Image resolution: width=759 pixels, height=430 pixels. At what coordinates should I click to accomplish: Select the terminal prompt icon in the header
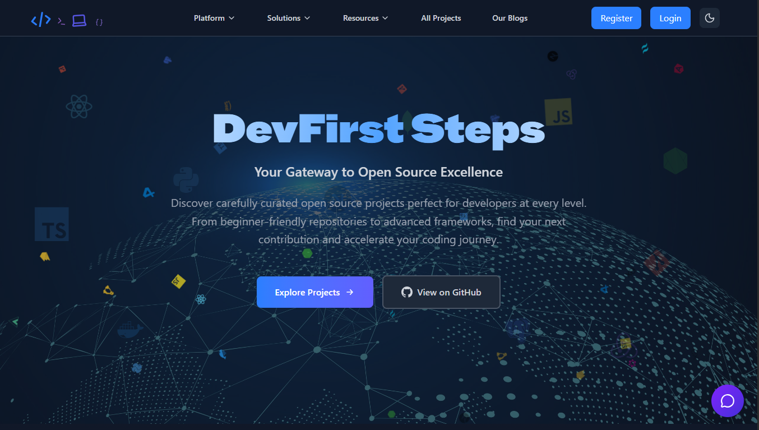tap(60, 20)
